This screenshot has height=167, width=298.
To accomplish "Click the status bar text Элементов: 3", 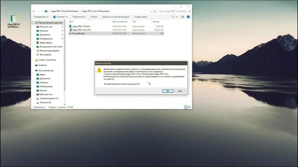I will pyautogui.click(x=39, y=107).
